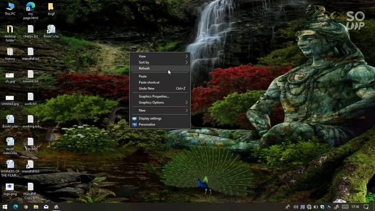Select the nowork.txt file icon
This screenshot has width=375, height=211.
coord(30,77)
